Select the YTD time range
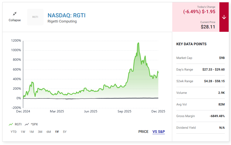Screen dimensions: 231x145 pos(14,132)
